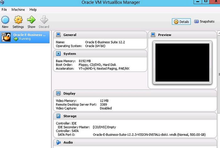This screenshot has height=148, width=220.
Task: Click the Storage section disk icon
Action: tap(58, 116)
